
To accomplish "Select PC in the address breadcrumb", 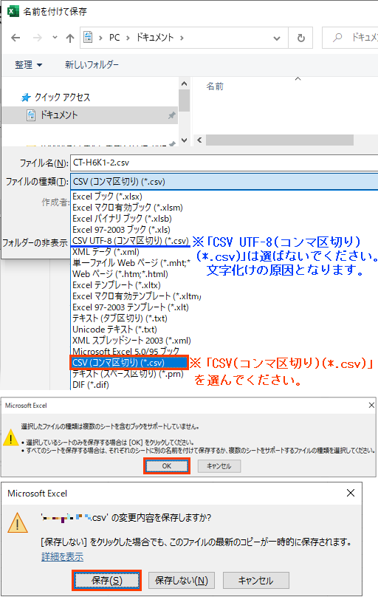I will click(x=114, y=37).
